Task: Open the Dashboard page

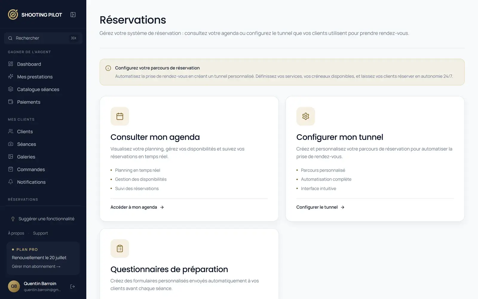Action: click(29, 64)
